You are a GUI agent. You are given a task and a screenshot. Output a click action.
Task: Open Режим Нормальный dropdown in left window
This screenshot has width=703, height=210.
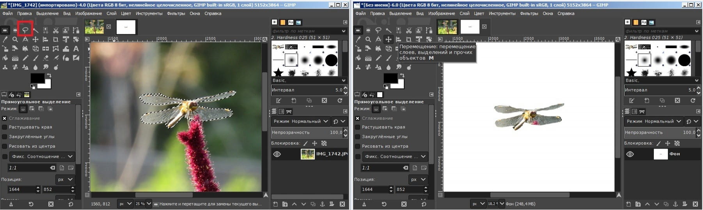tap(301, 121)
